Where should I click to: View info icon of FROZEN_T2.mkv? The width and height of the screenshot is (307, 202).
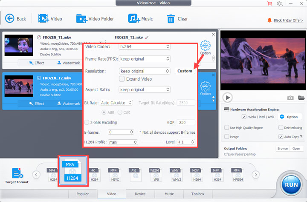39,78
